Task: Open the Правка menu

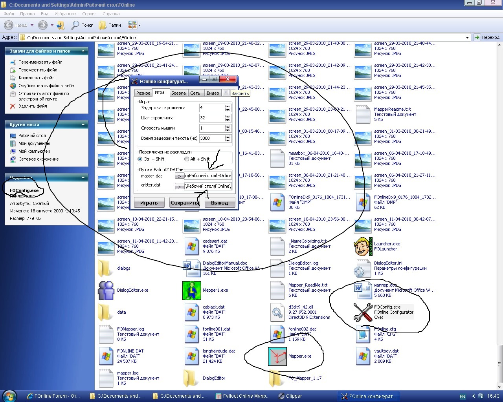Action: click(27, 14)
